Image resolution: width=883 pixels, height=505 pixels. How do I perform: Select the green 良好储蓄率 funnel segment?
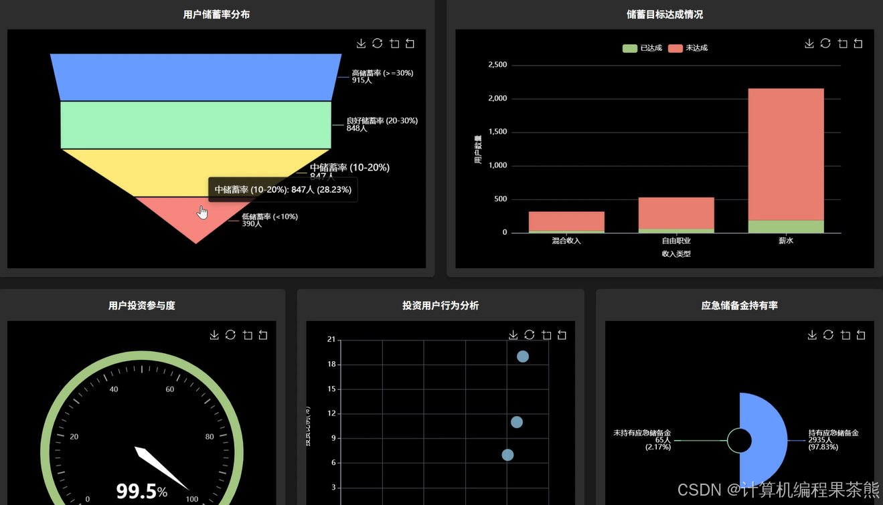[x=196, y=125]
